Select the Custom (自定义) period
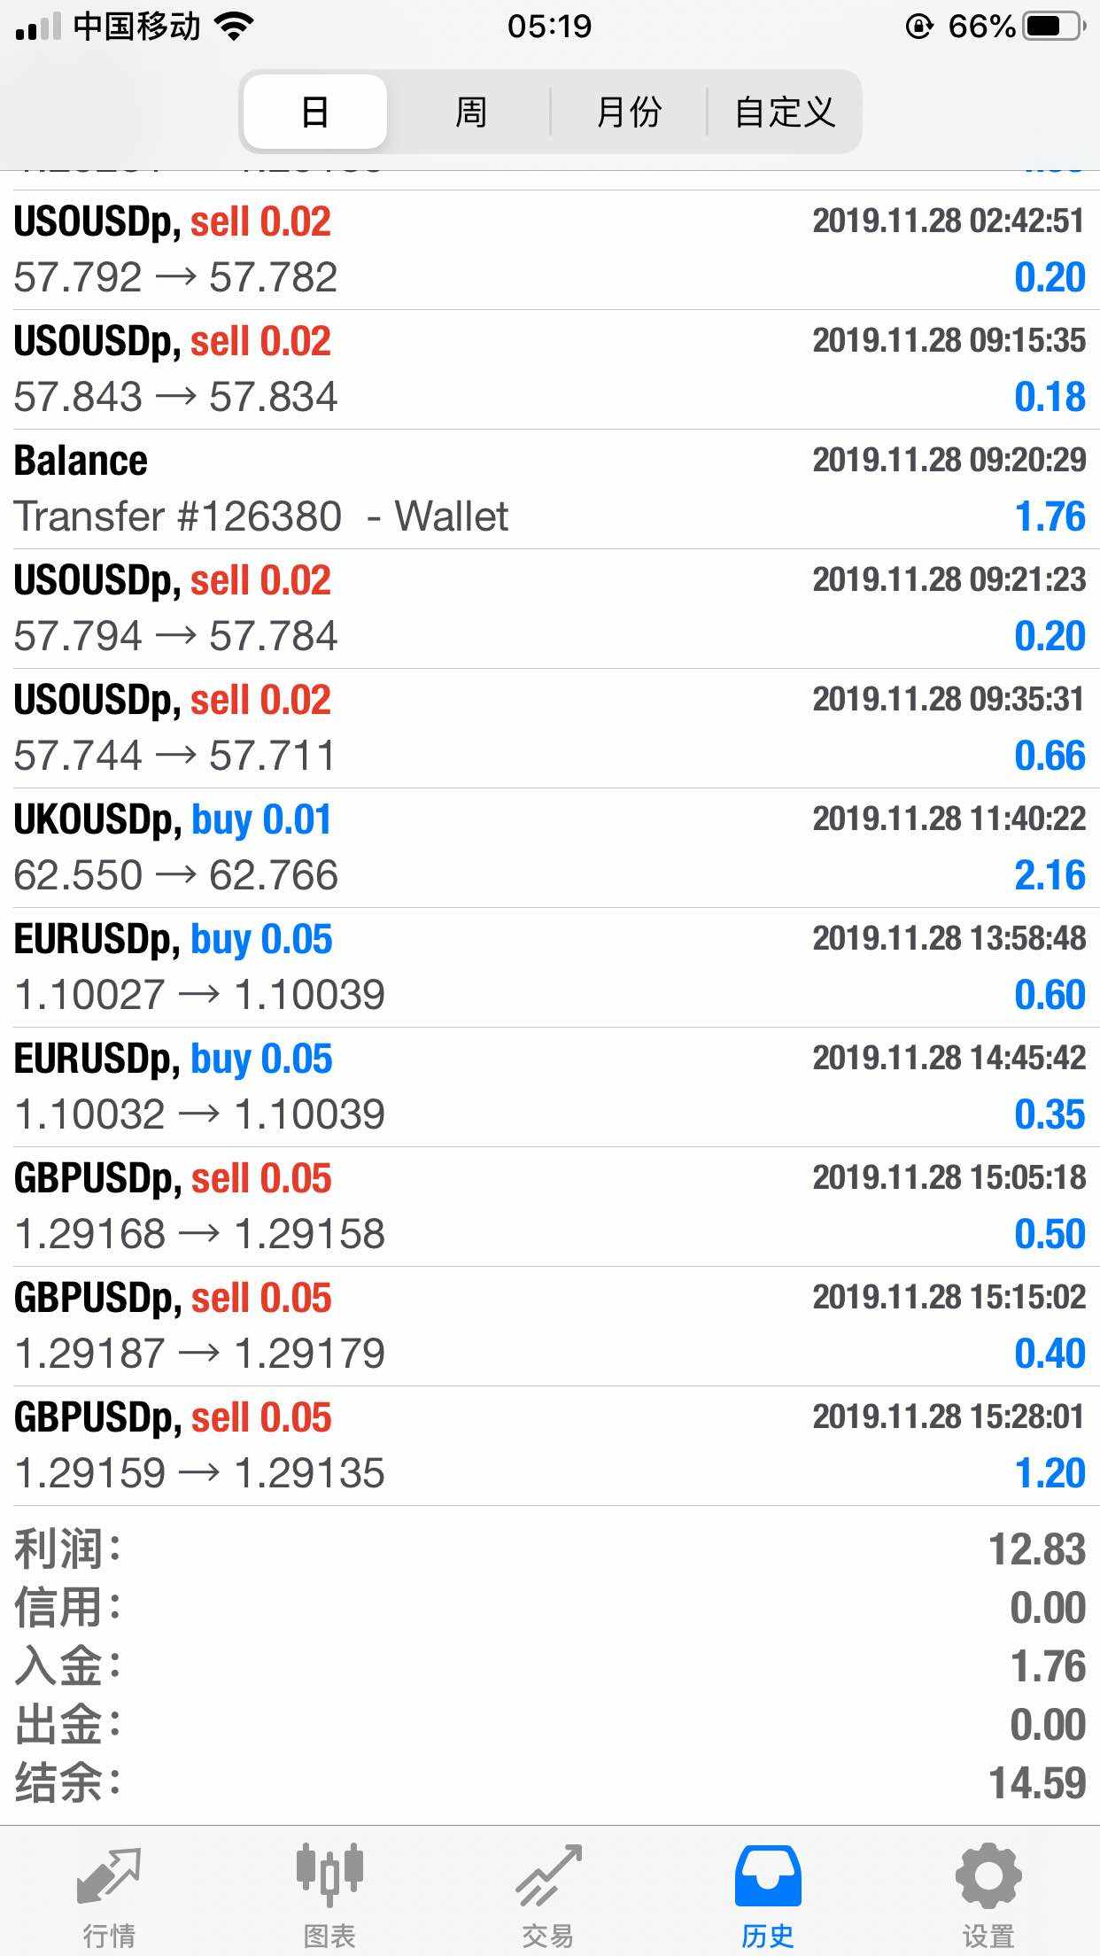This screenshot has height=1956, width=1100. point(785,113)
